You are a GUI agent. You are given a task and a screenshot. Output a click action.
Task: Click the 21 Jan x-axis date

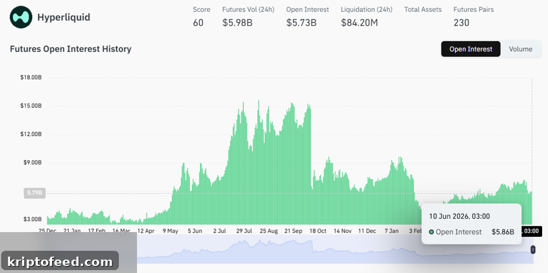coord(73,231)
